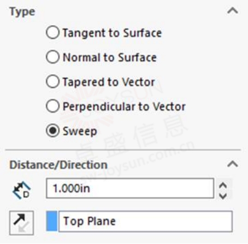Click the Reverse Direction arrow button
This screenshot has width=248, height=244.
coord(21,223)
